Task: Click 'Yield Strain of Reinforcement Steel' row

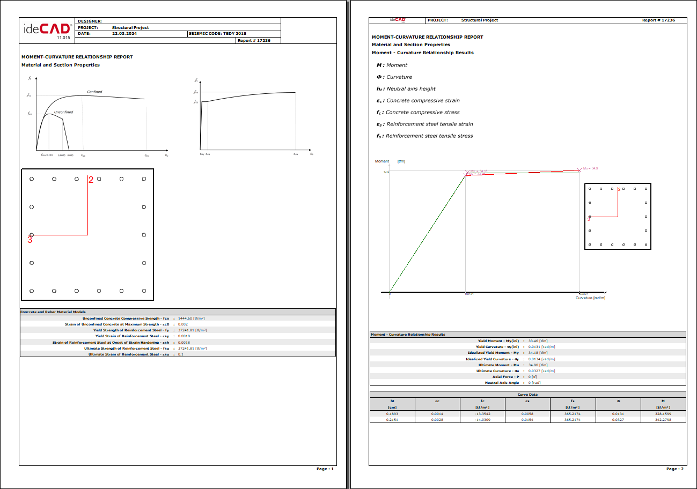Action: pyautogui.click(x=178, y=336)
